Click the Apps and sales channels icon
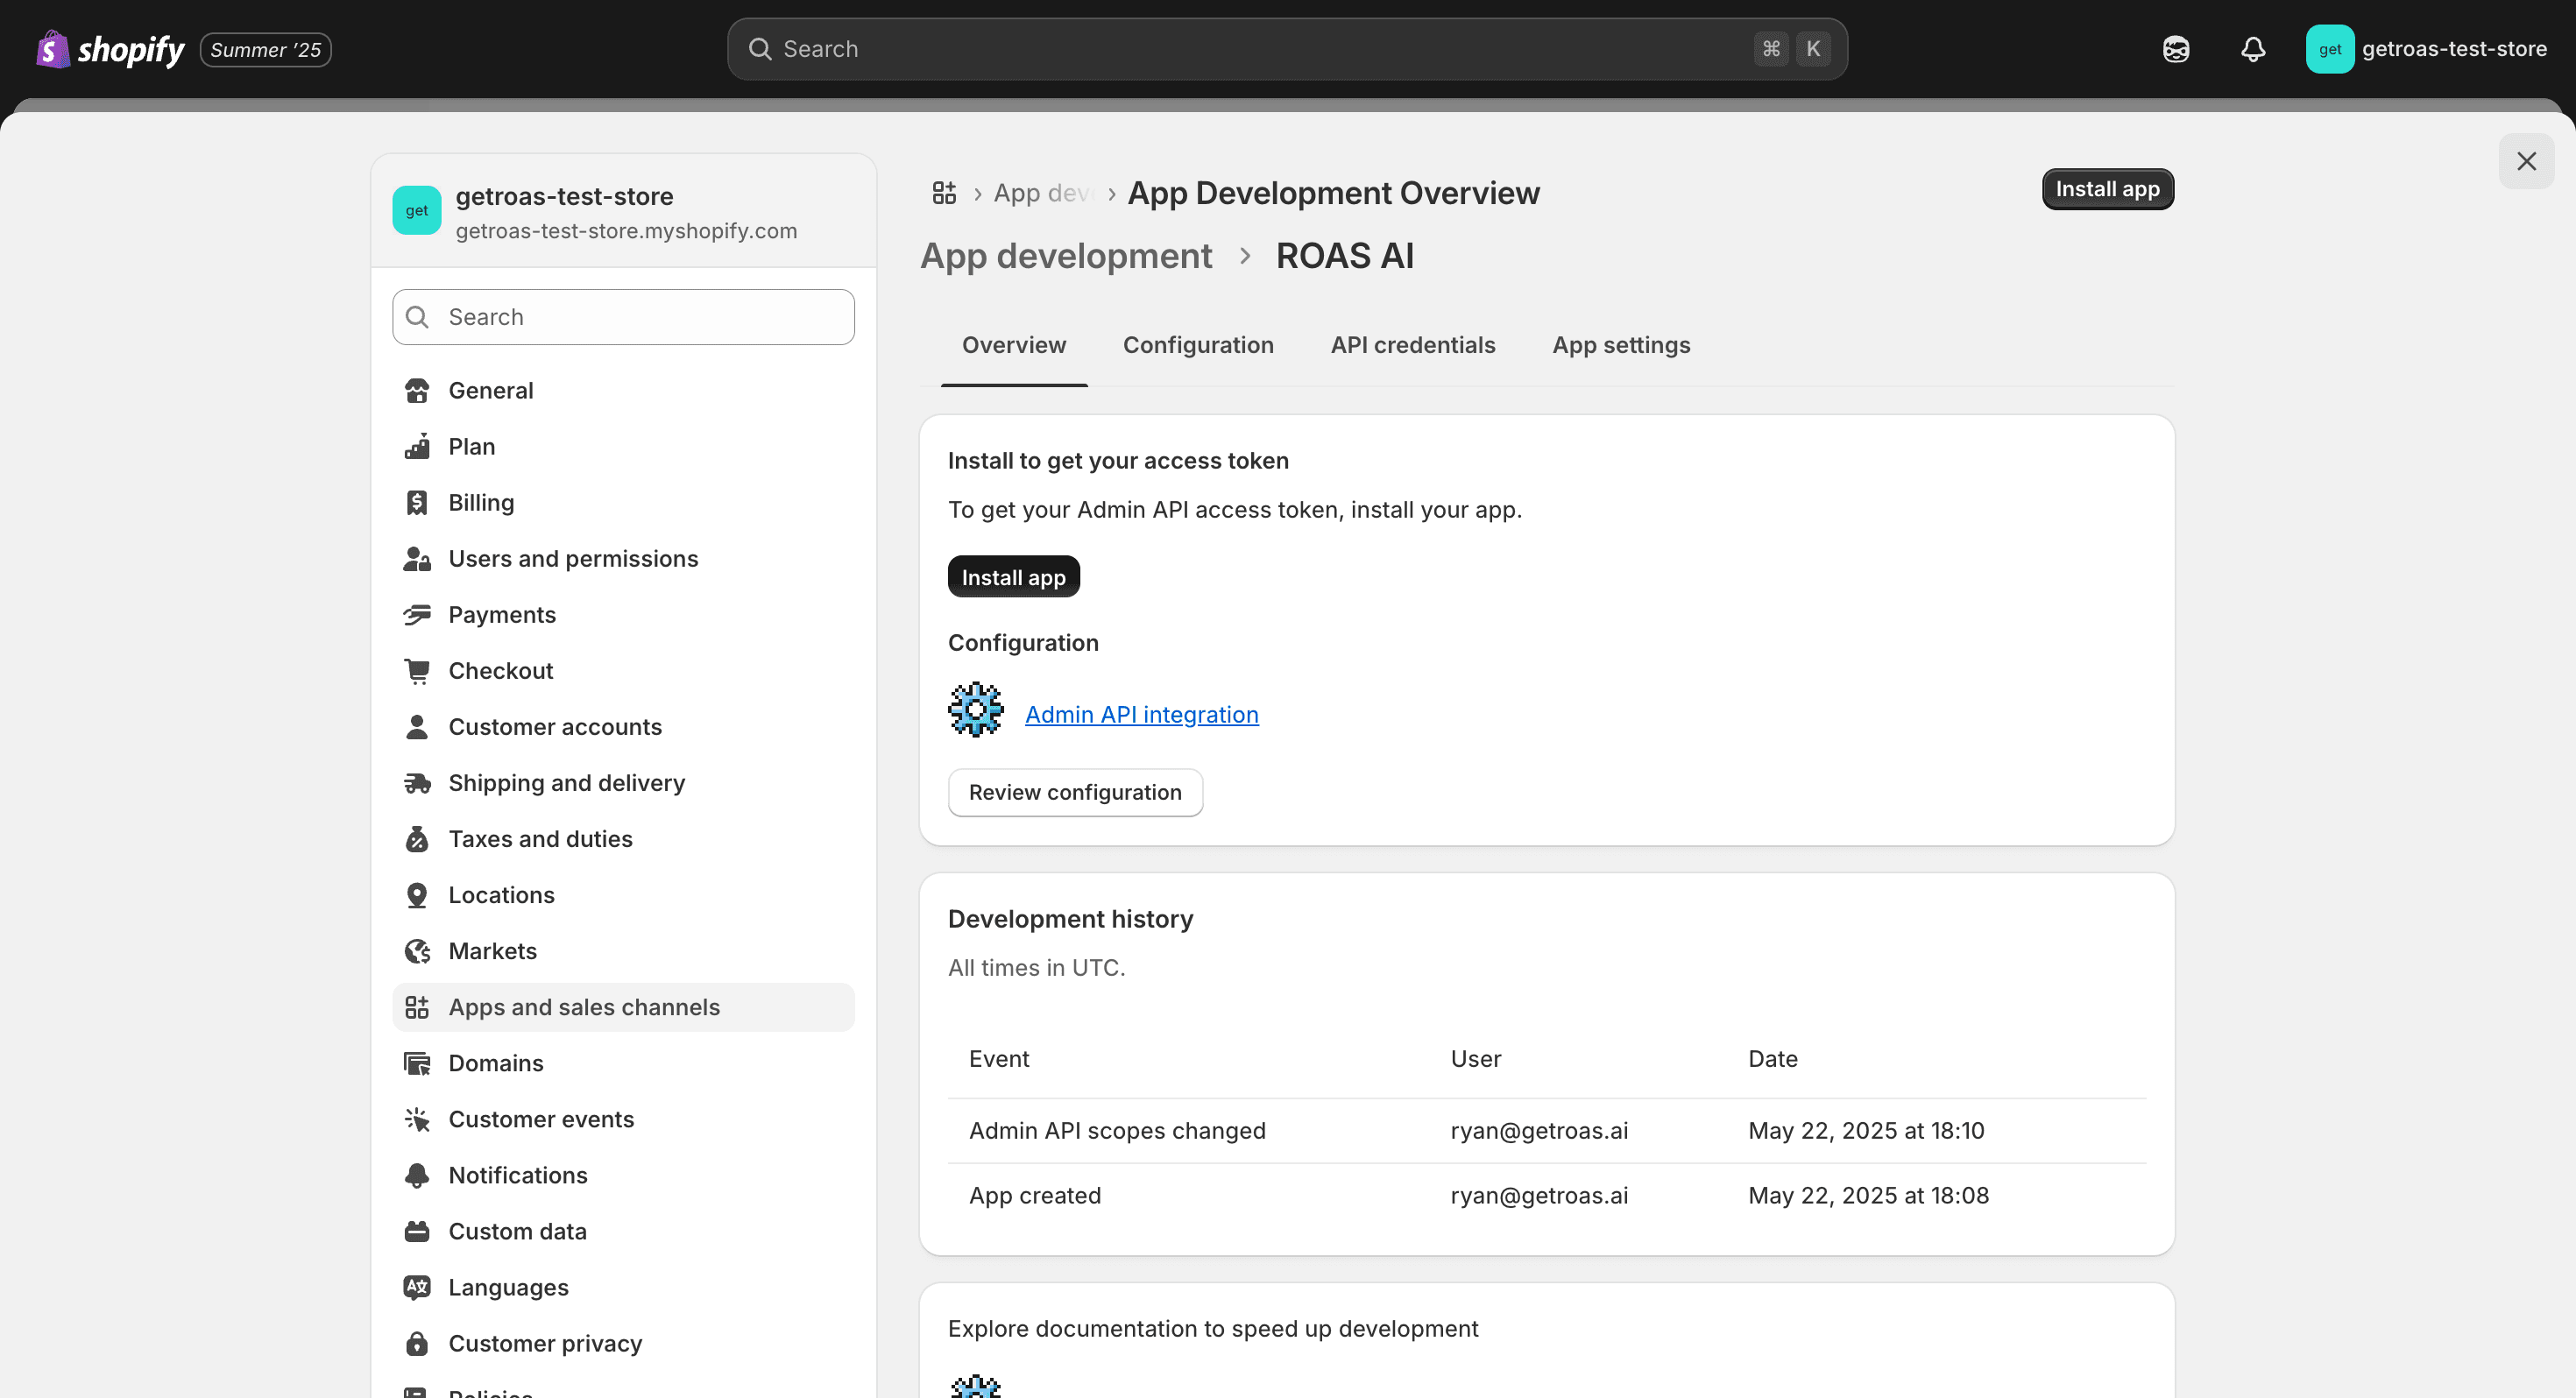Image resolution: width=2576 pixels, height=1398 pixels. (417, 1006)
